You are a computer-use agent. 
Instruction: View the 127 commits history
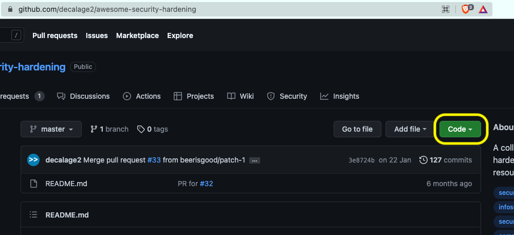446,160
